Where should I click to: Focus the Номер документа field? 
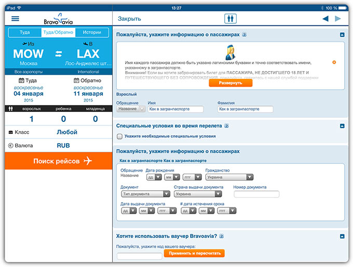point(256,194)
